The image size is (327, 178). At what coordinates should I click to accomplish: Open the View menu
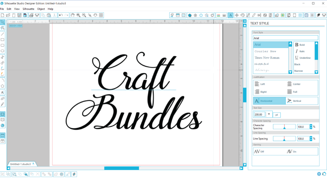point(17,9)
